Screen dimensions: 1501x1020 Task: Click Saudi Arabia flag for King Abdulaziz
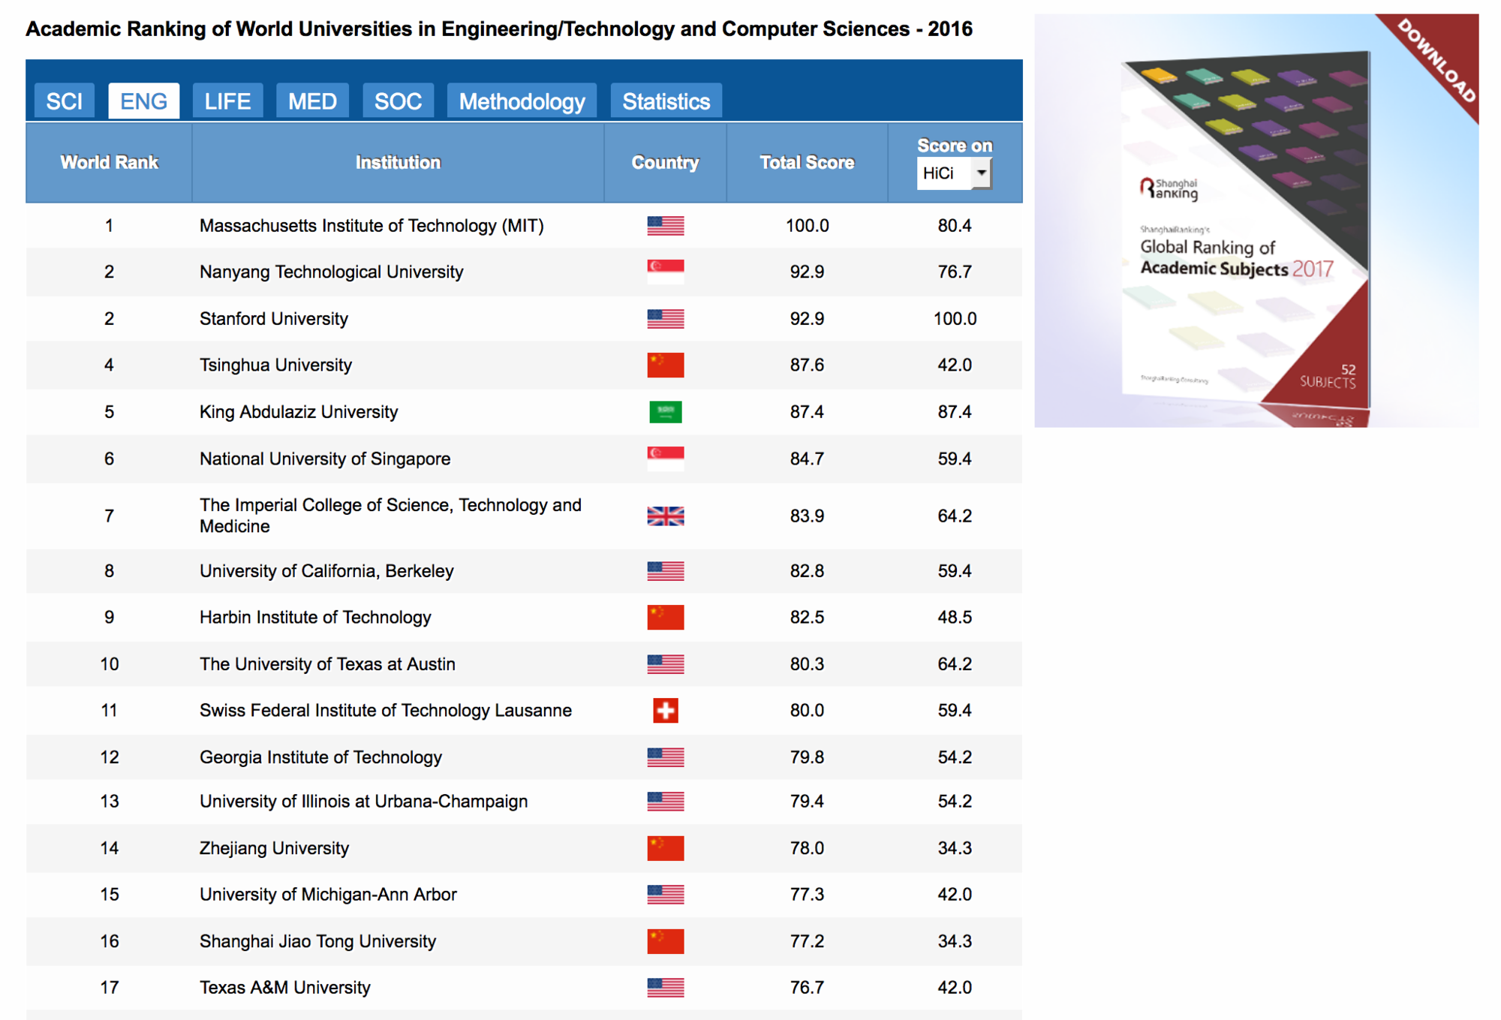(x=666, y=412)
